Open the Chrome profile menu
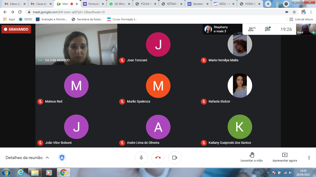The height and width of the screenshot is (177, 316). point(303,12)
